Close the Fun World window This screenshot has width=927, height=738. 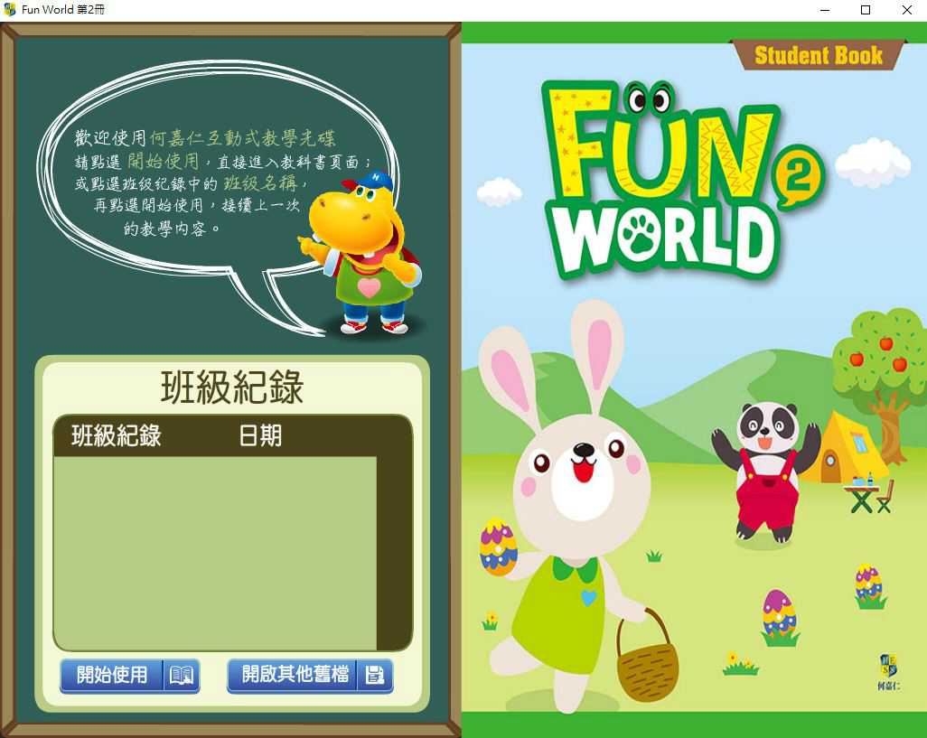pos(906,10)
